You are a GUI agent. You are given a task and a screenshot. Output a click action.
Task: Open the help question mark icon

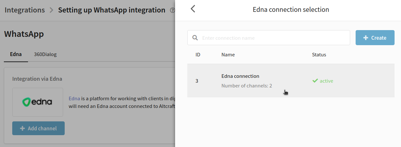coord(173,10)
